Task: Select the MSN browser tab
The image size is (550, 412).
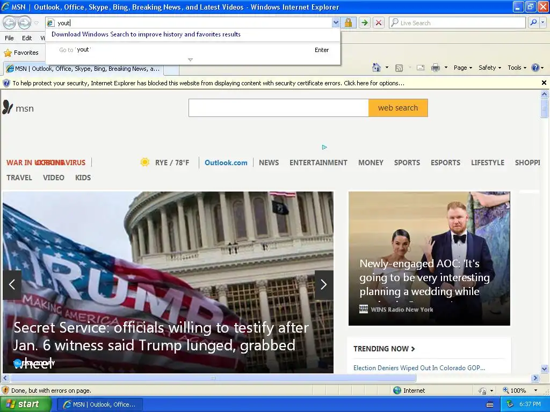Action: (x=83, y=69)
